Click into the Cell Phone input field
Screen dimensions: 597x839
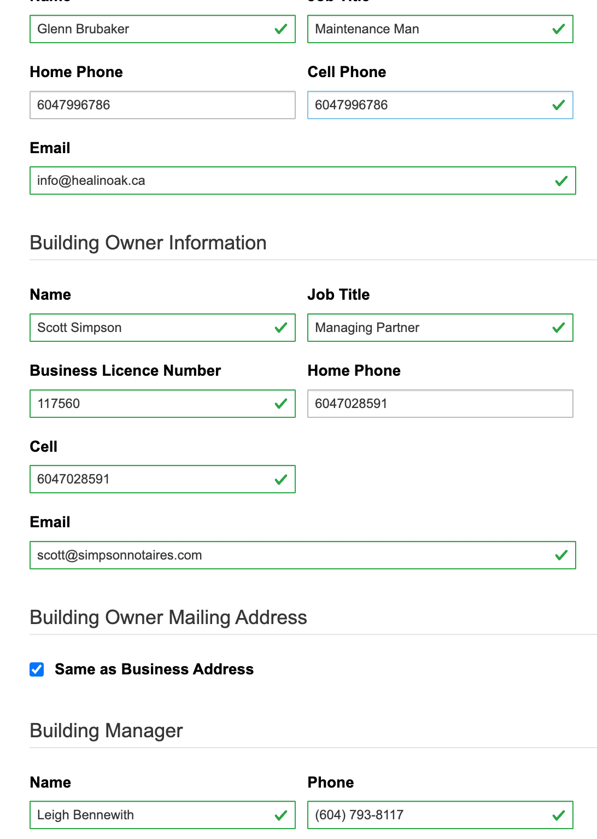coord(426,105)
